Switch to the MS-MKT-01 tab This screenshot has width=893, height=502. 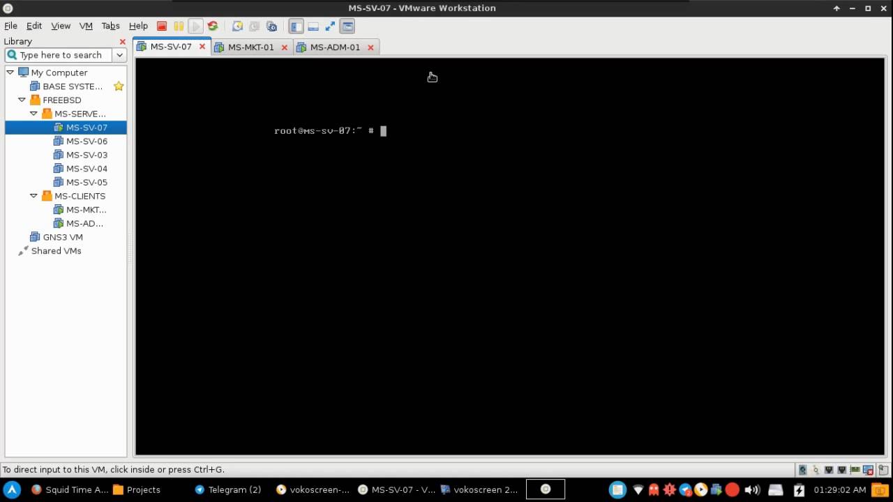point(251,47)
